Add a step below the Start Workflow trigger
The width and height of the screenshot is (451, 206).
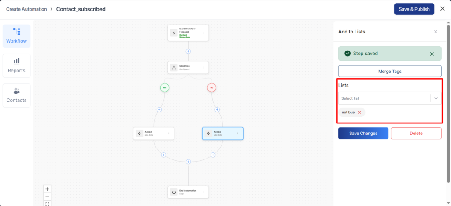(188, 51)
